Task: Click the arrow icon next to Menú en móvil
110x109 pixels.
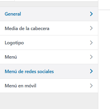Action: click(x=91, y=86)
